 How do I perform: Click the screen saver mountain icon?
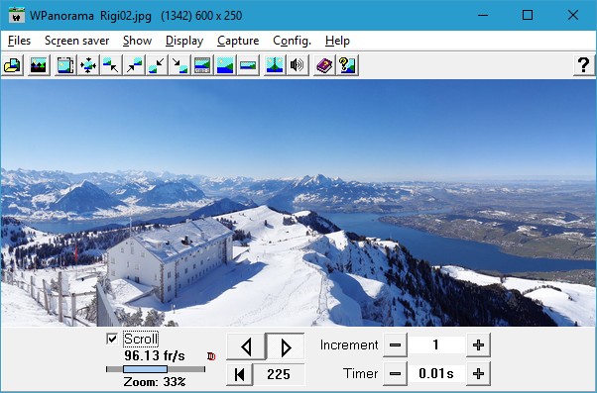(39, 65)
